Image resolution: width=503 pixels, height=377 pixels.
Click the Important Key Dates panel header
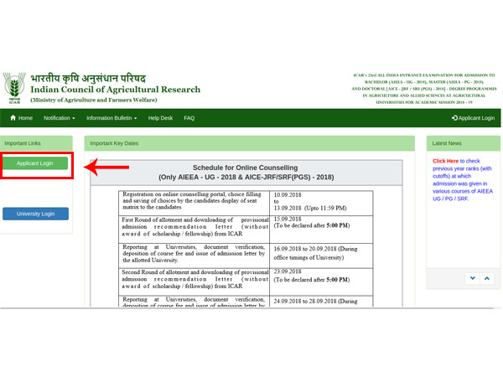click(250, 143)
